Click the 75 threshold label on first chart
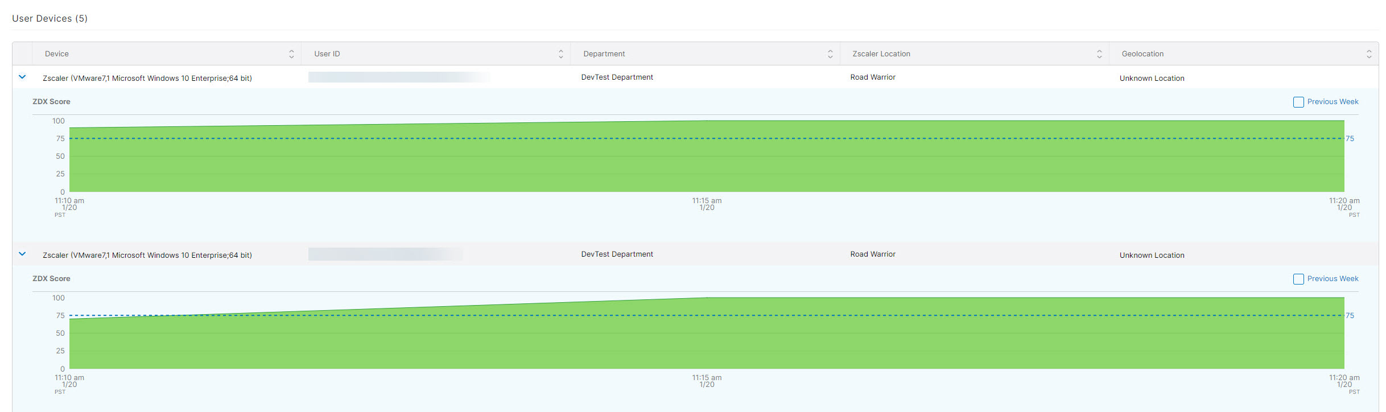1386x412 pixels. (x=1350, y=139)
